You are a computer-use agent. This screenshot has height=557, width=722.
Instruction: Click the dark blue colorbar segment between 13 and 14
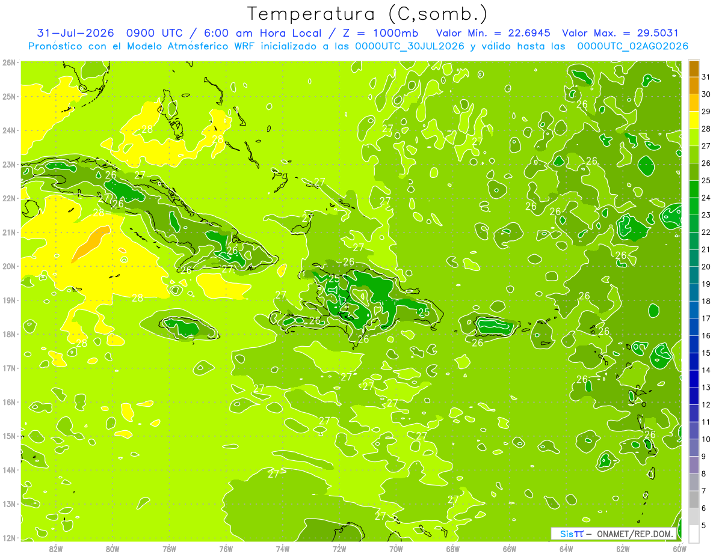tap(694, 379)
